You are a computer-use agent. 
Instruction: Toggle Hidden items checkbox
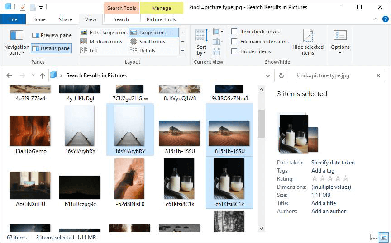pyautogui.click(x=234, y=51)
